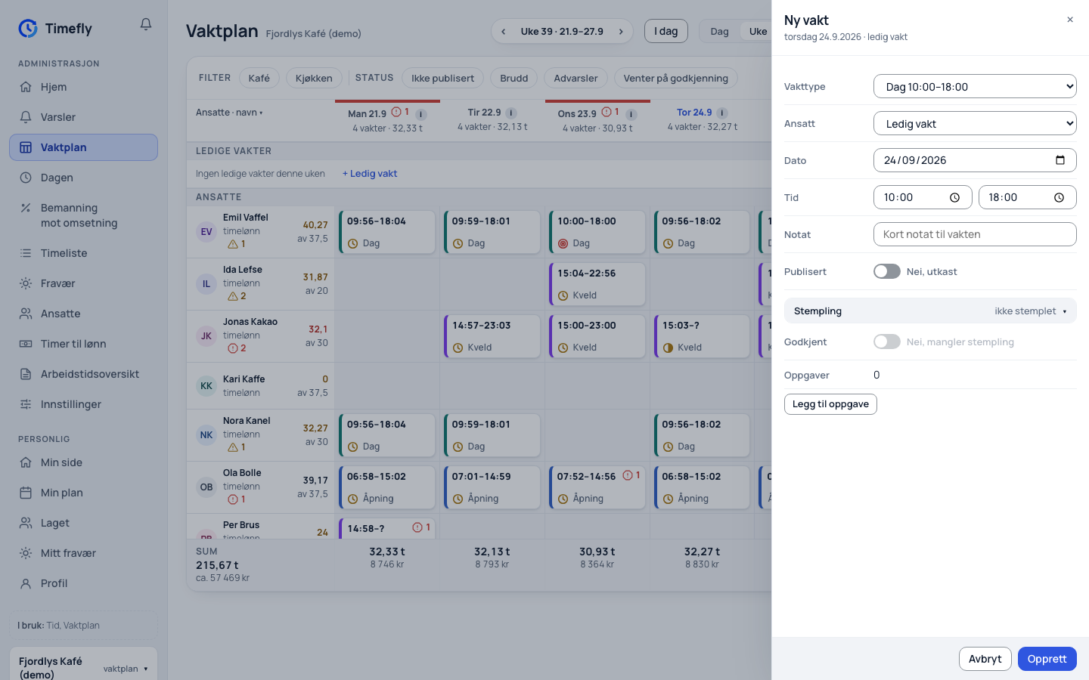Click the Min plan calendar icon
Screen dimensions: 1089x680
[x=26, y=493]
